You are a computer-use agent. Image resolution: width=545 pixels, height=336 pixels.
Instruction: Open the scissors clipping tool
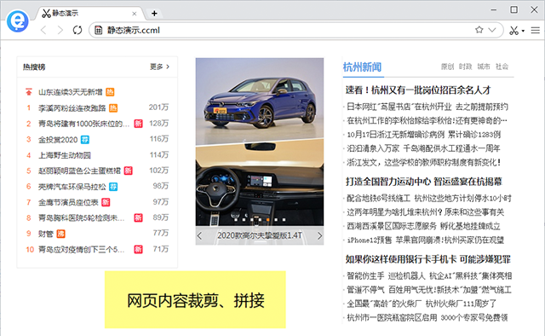click(514, 31)
